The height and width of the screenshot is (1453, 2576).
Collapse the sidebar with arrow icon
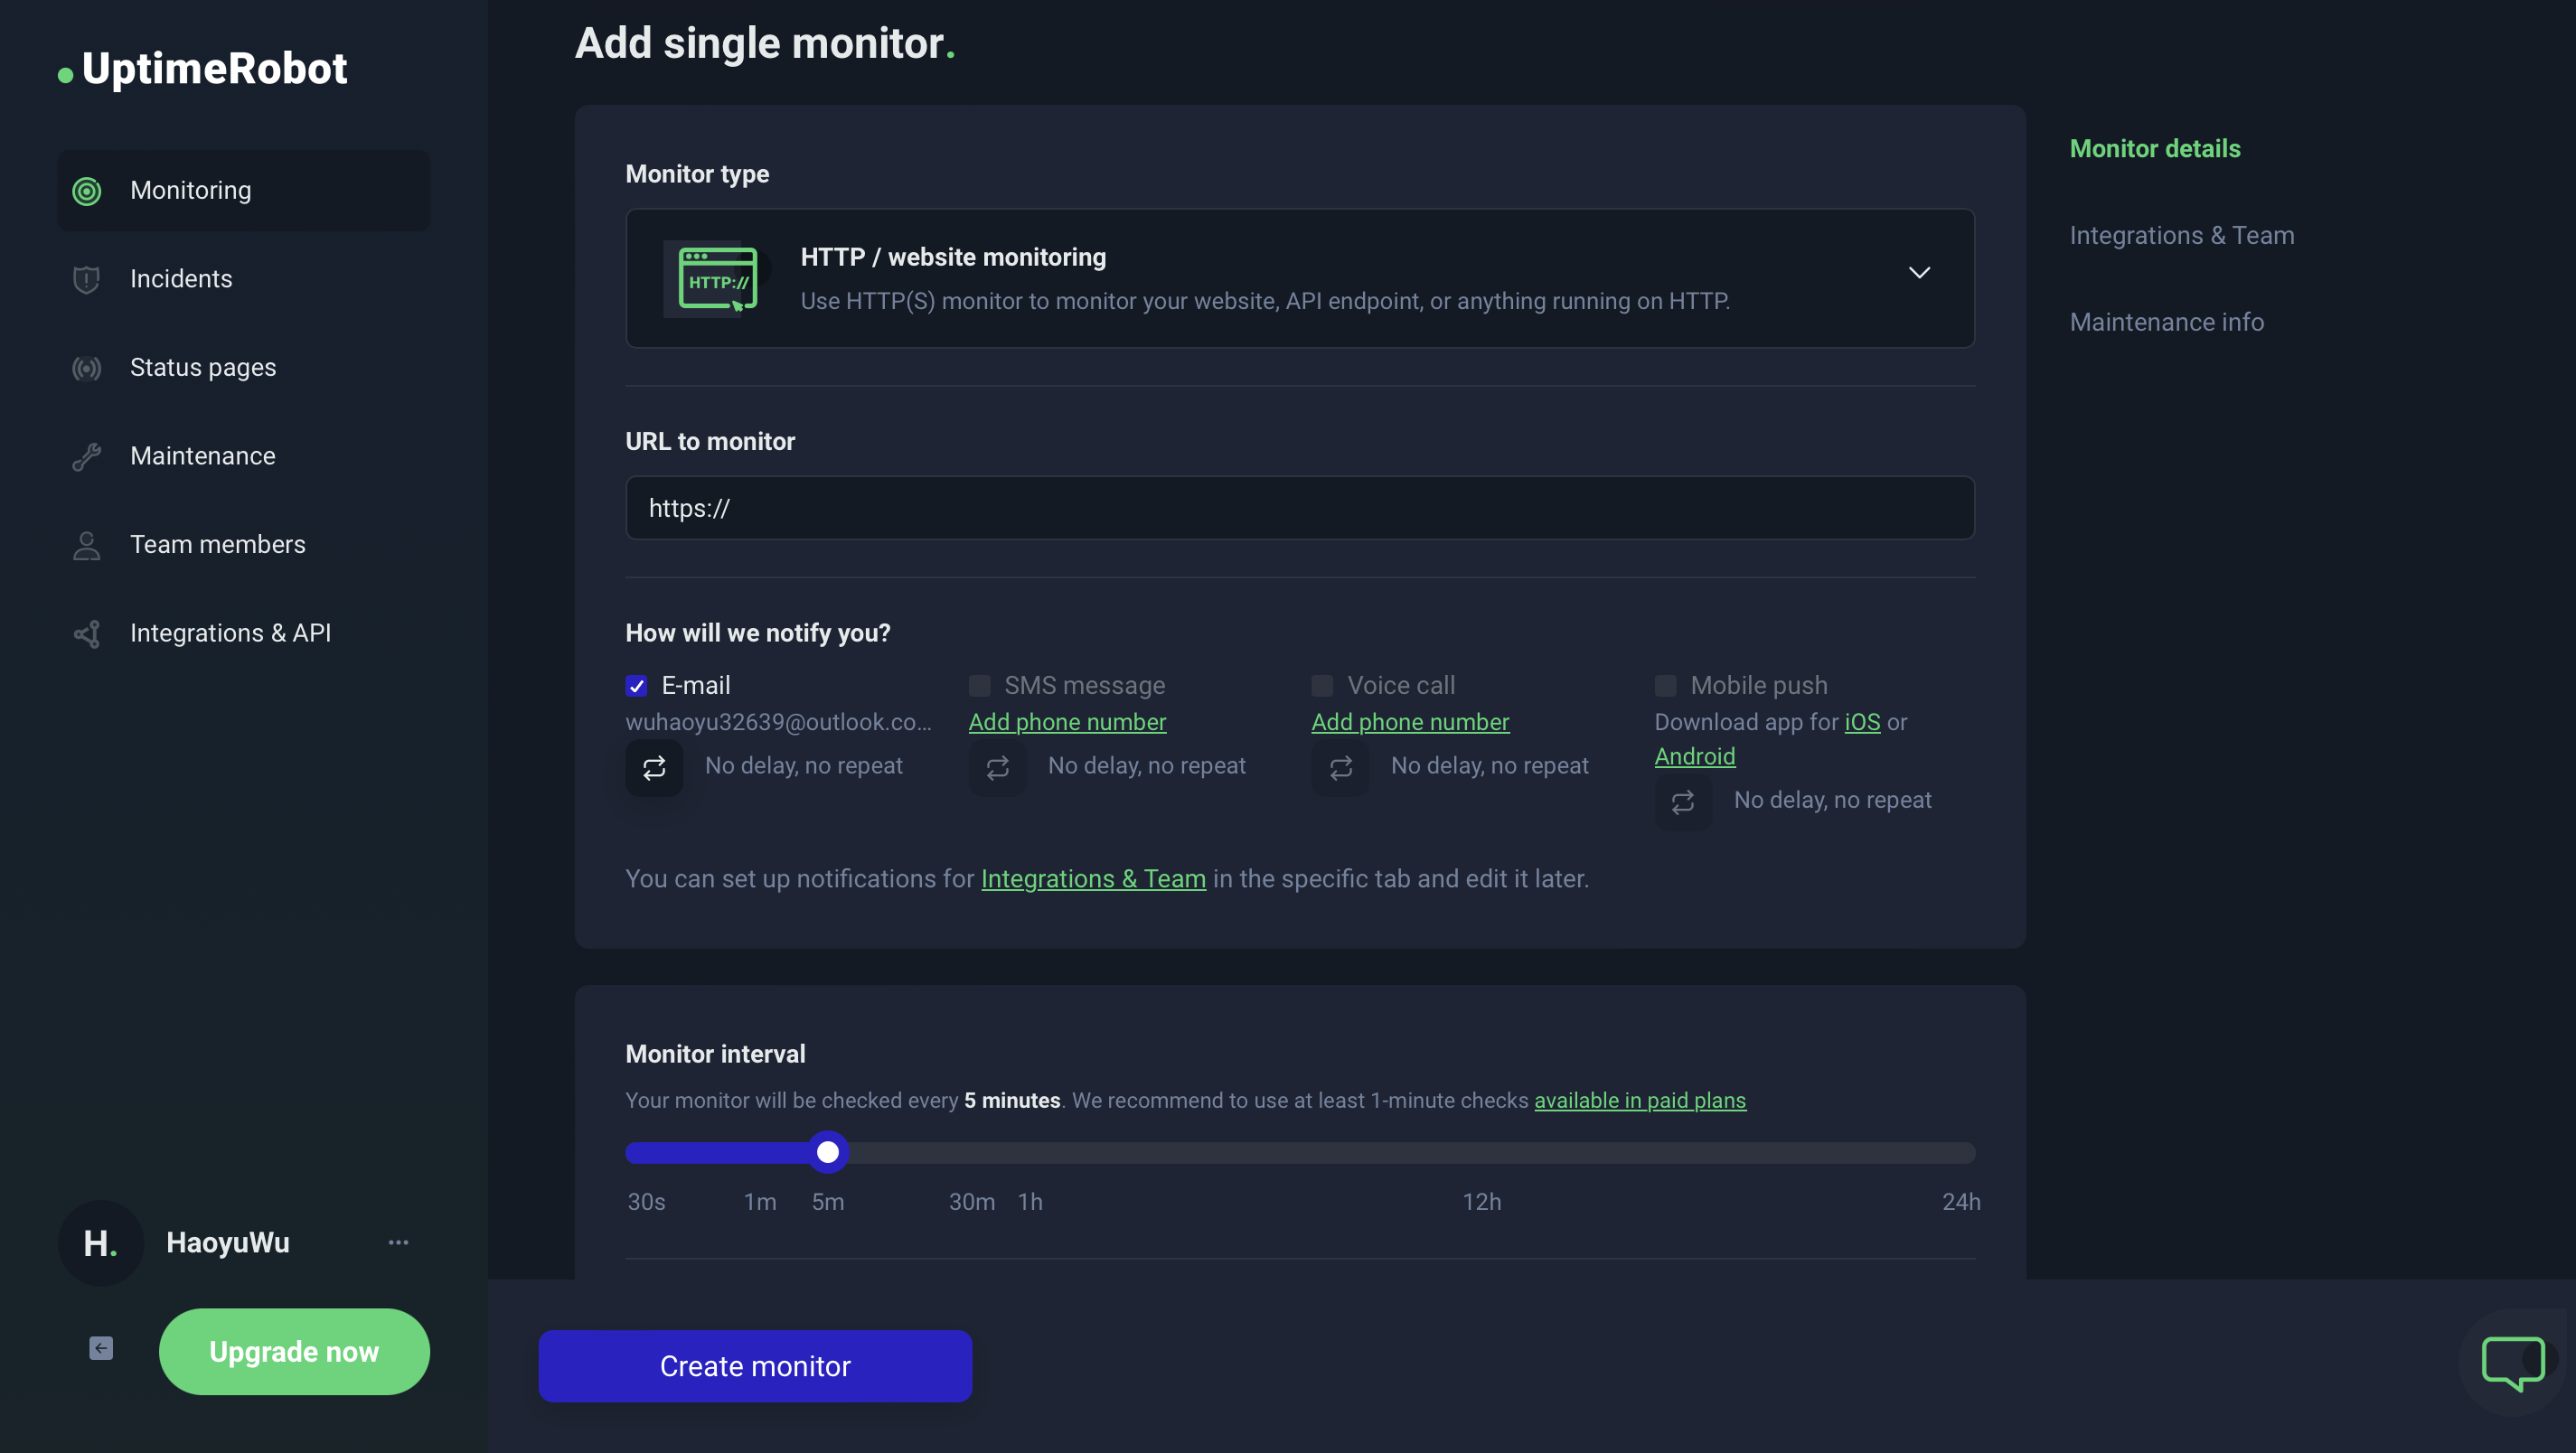pyautogui.click(x=101, y=1348)
